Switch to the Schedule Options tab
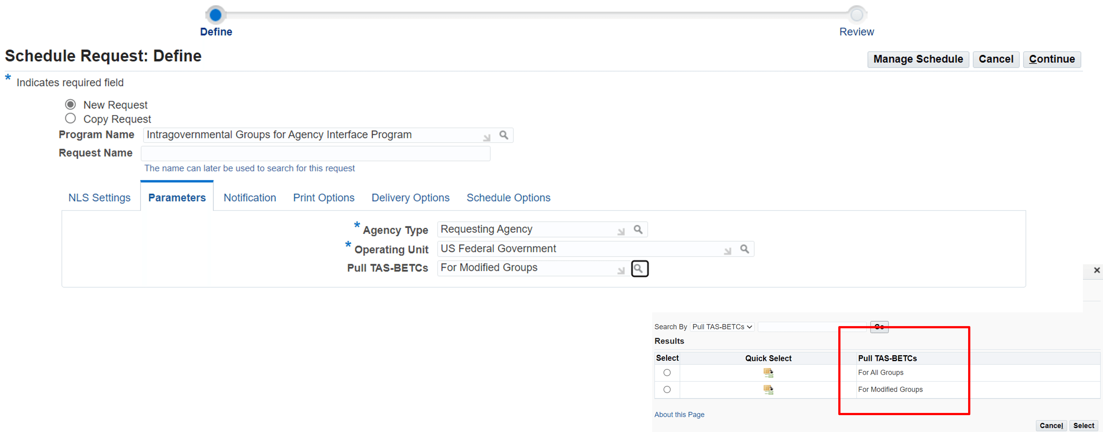1103x432 pixels. click(508, 198)
